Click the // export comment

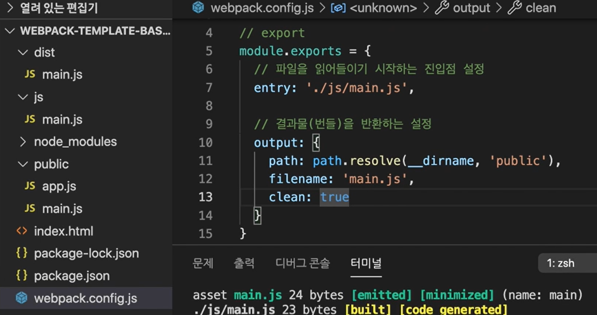[x=272, y=33]
